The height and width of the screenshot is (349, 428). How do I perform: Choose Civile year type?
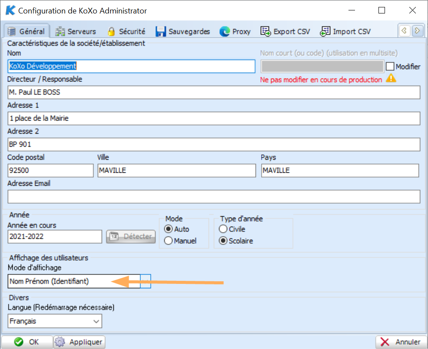(x=223, y=229)
